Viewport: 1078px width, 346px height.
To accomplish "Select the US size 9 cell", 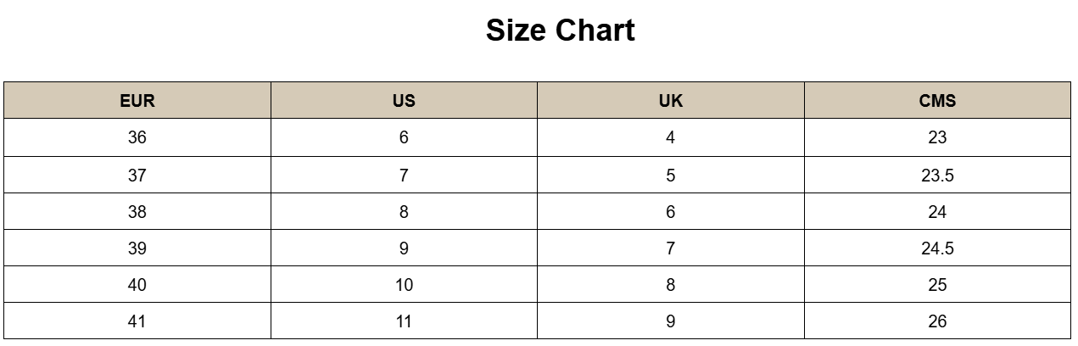I will [404, 248].
